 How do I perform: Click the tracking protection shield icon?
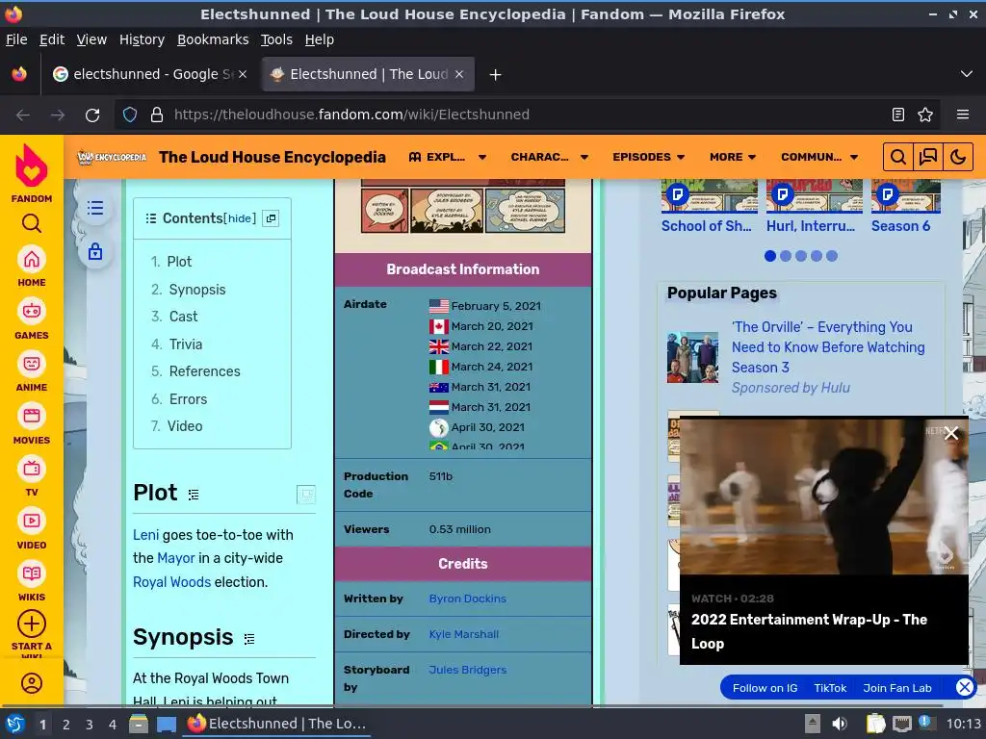tap(130, 115)
